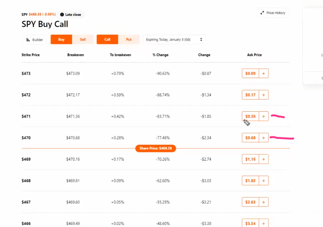
Task: Add the $470 strike with plus icon
Action: (x=264, y=138)
